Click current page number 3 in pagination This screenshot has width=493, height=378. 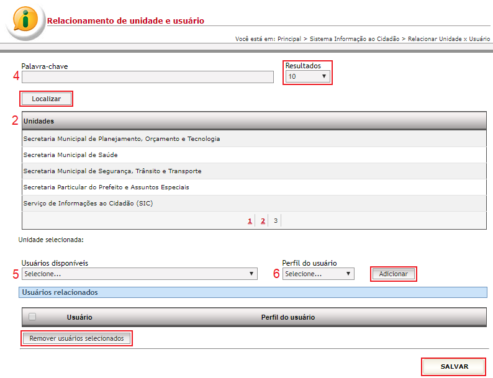click(x=276, y=220)
